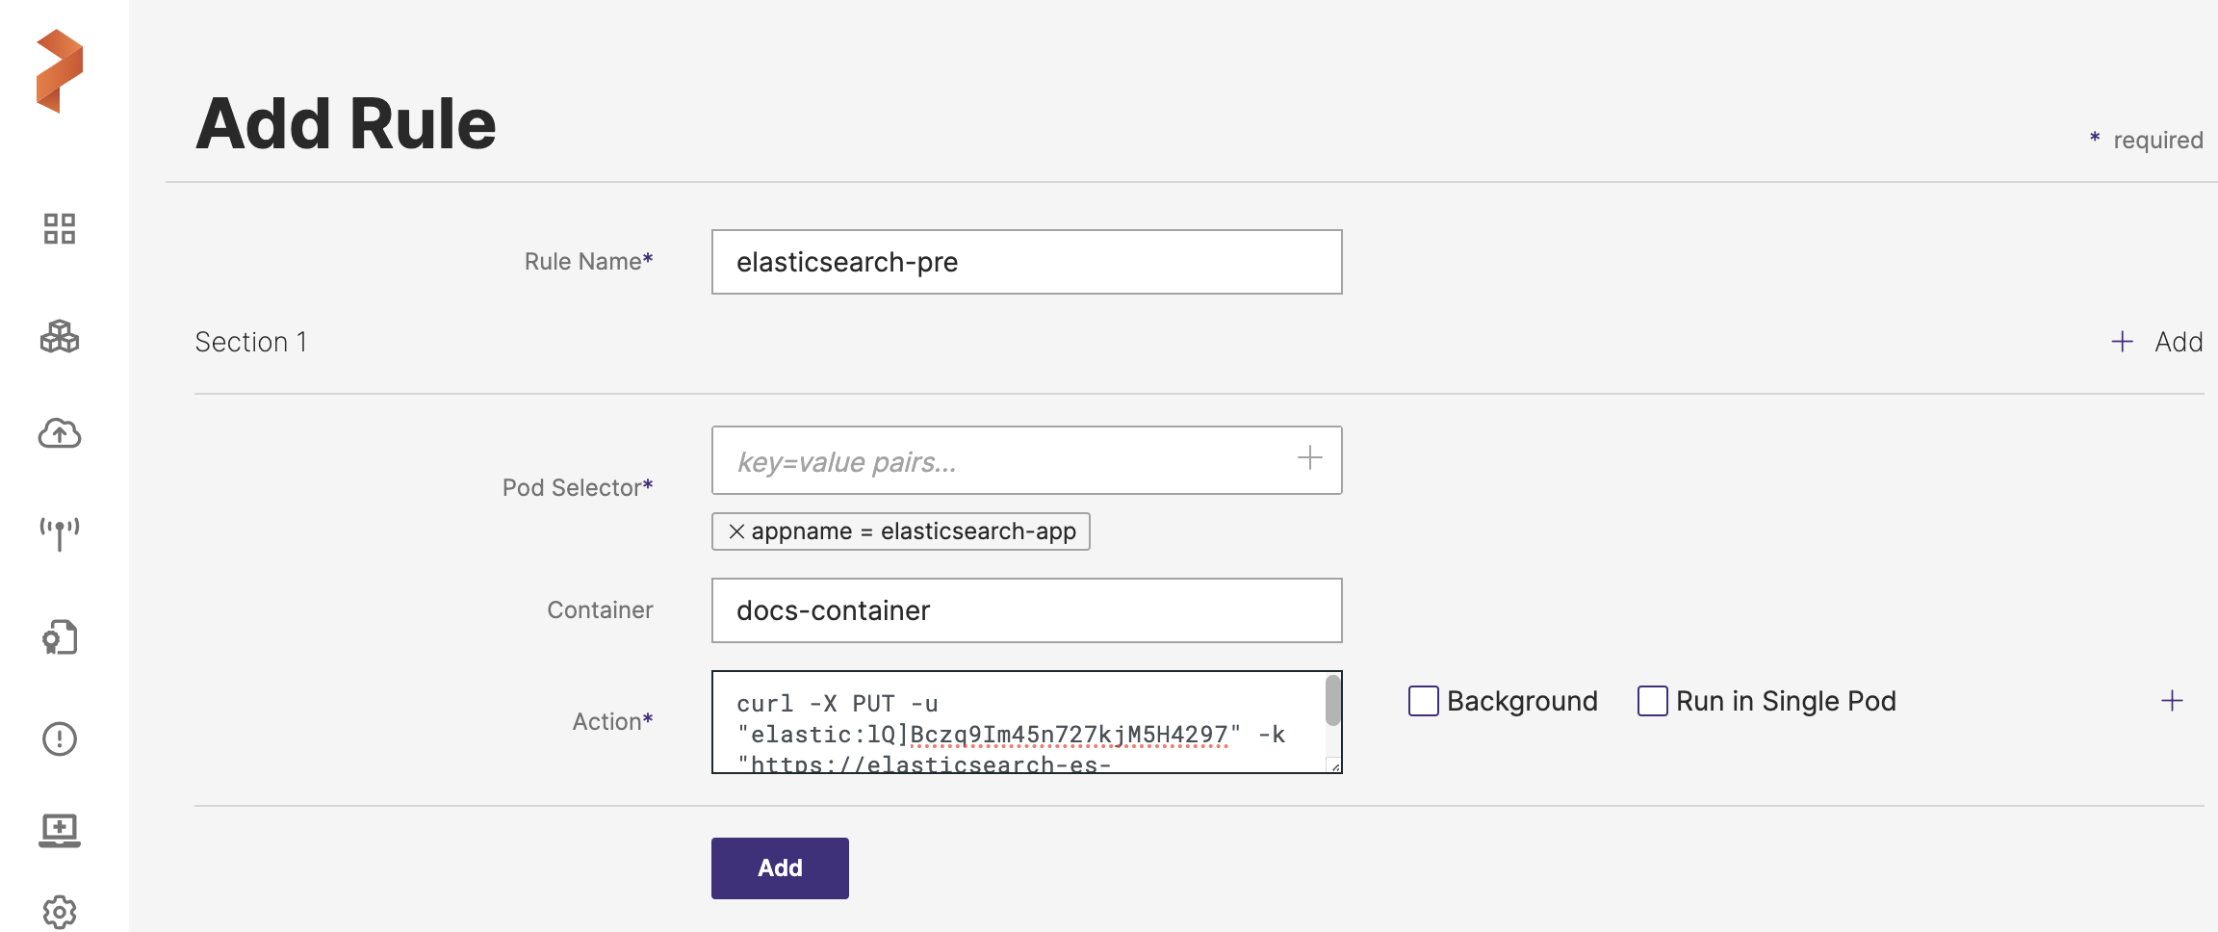Open the cloud upload backup icon
2218x932 pixels.
coord(60,434)
